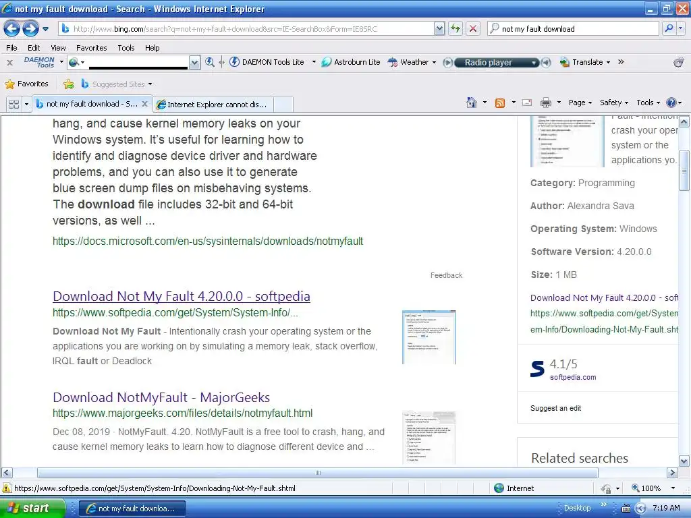The width and height of the screenshot is (691, 518).
Task: Click the softpedia result thumbnail image
Action: click(x=429, y=337)
